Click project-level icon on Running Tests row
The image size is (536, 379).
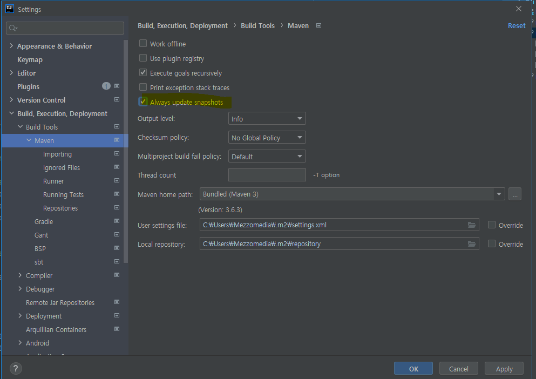pyautogui.click(x=117, y=194)
